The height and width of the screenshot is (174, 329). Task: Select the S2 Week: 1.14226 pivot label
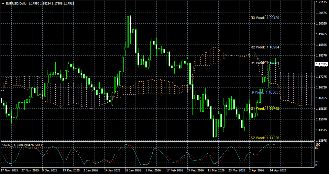pos(265,138)
